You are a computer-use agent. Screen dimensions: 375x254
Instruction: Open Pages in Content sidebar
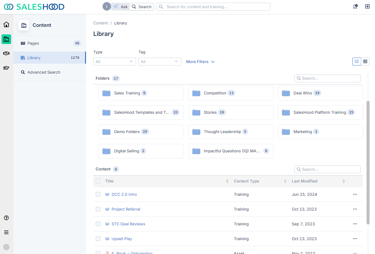click(49, 43)
